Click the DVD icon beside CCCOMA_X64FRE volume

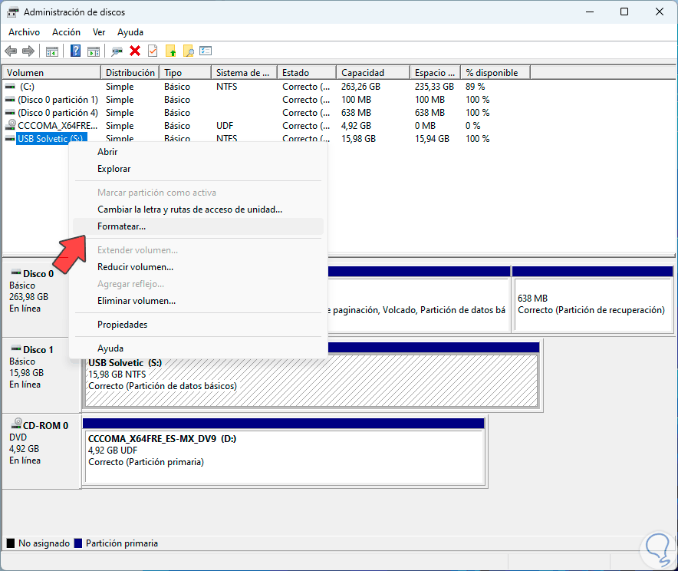(11, 125)
